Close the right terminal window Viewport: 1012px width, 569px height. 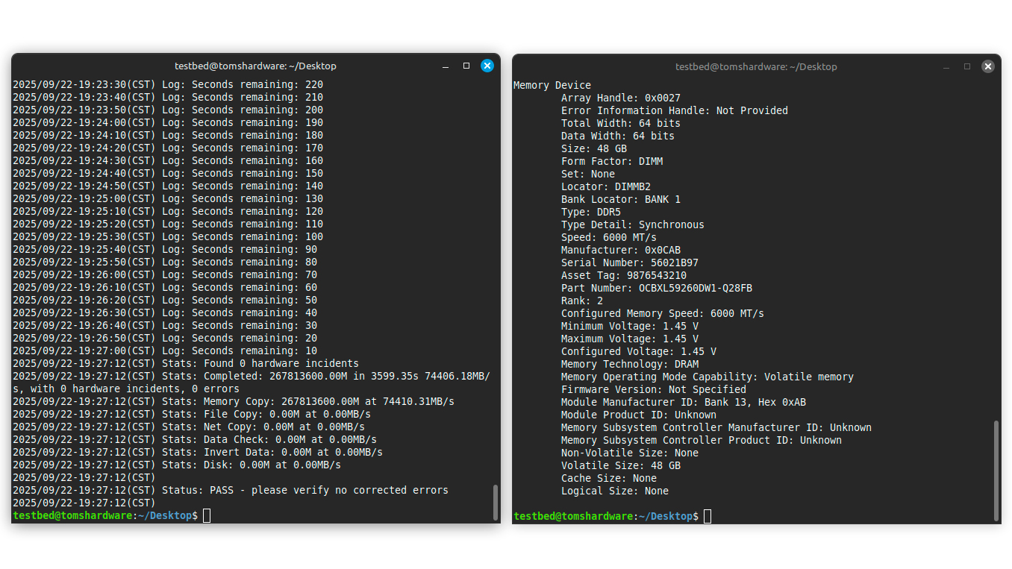coord(988,66)
